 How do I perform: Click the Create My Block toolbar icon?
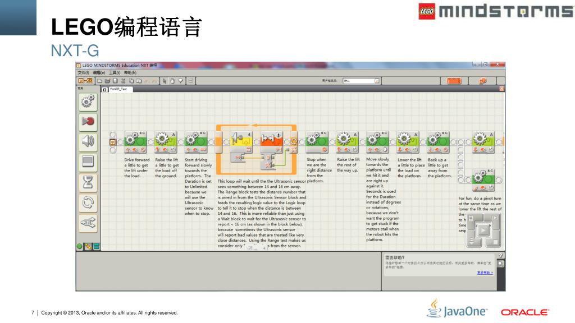pos(191,81)
